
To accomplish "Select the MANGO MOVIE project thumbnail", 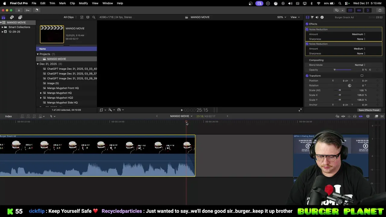I will click(52, 34).
